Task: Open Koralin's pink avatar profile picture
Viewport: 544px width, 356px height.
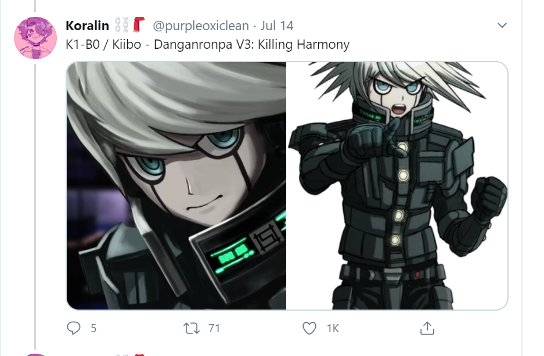Action: click(x=35, y=38)
